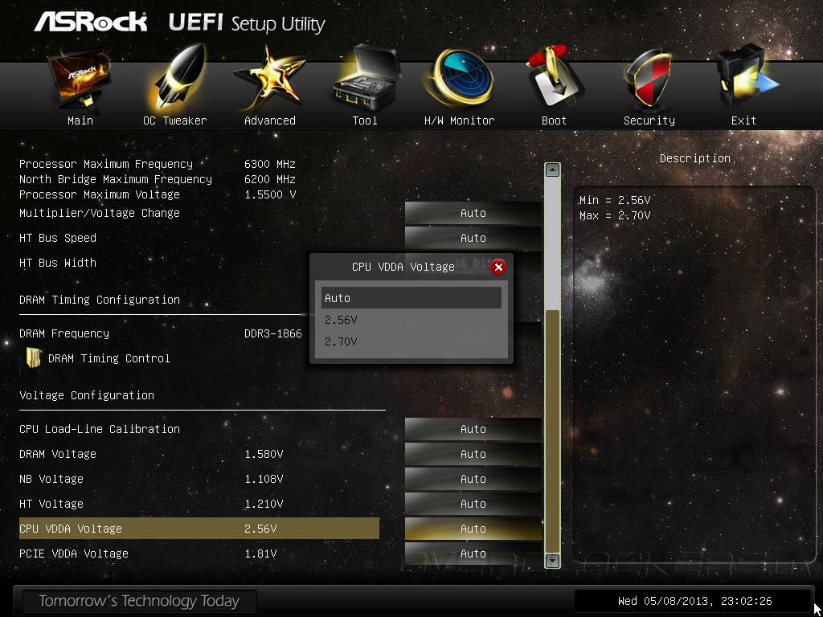Open the CPU Load-Line Calibration Auto selector
This screenshot has width=823, height=617.
pyautogui.click(x=473, y=429)
